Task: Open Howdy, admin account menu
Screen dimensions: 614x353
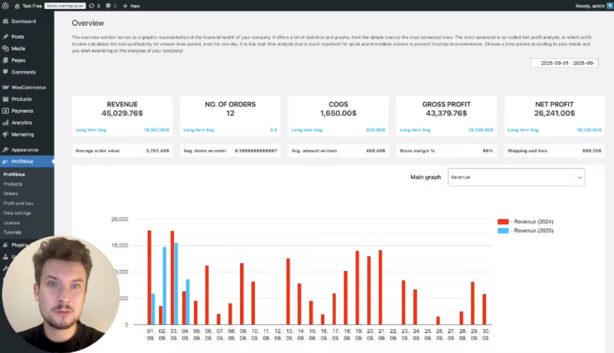Action: point(590,5)
